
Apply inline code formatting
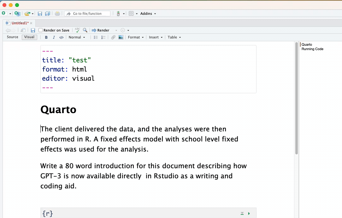pyautogui.click(x=62, y=37)
